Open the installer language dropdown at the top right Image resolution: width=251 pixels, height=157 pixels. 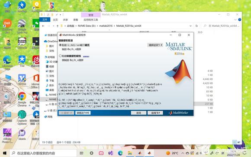tap(155, 45)
